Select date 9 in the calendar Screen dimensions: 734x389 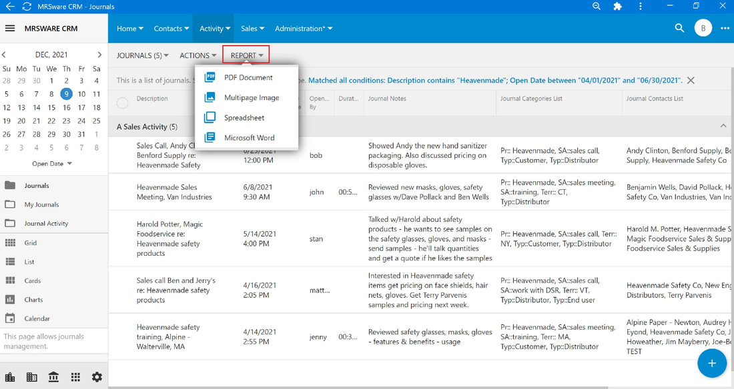(x=67, y=94)
